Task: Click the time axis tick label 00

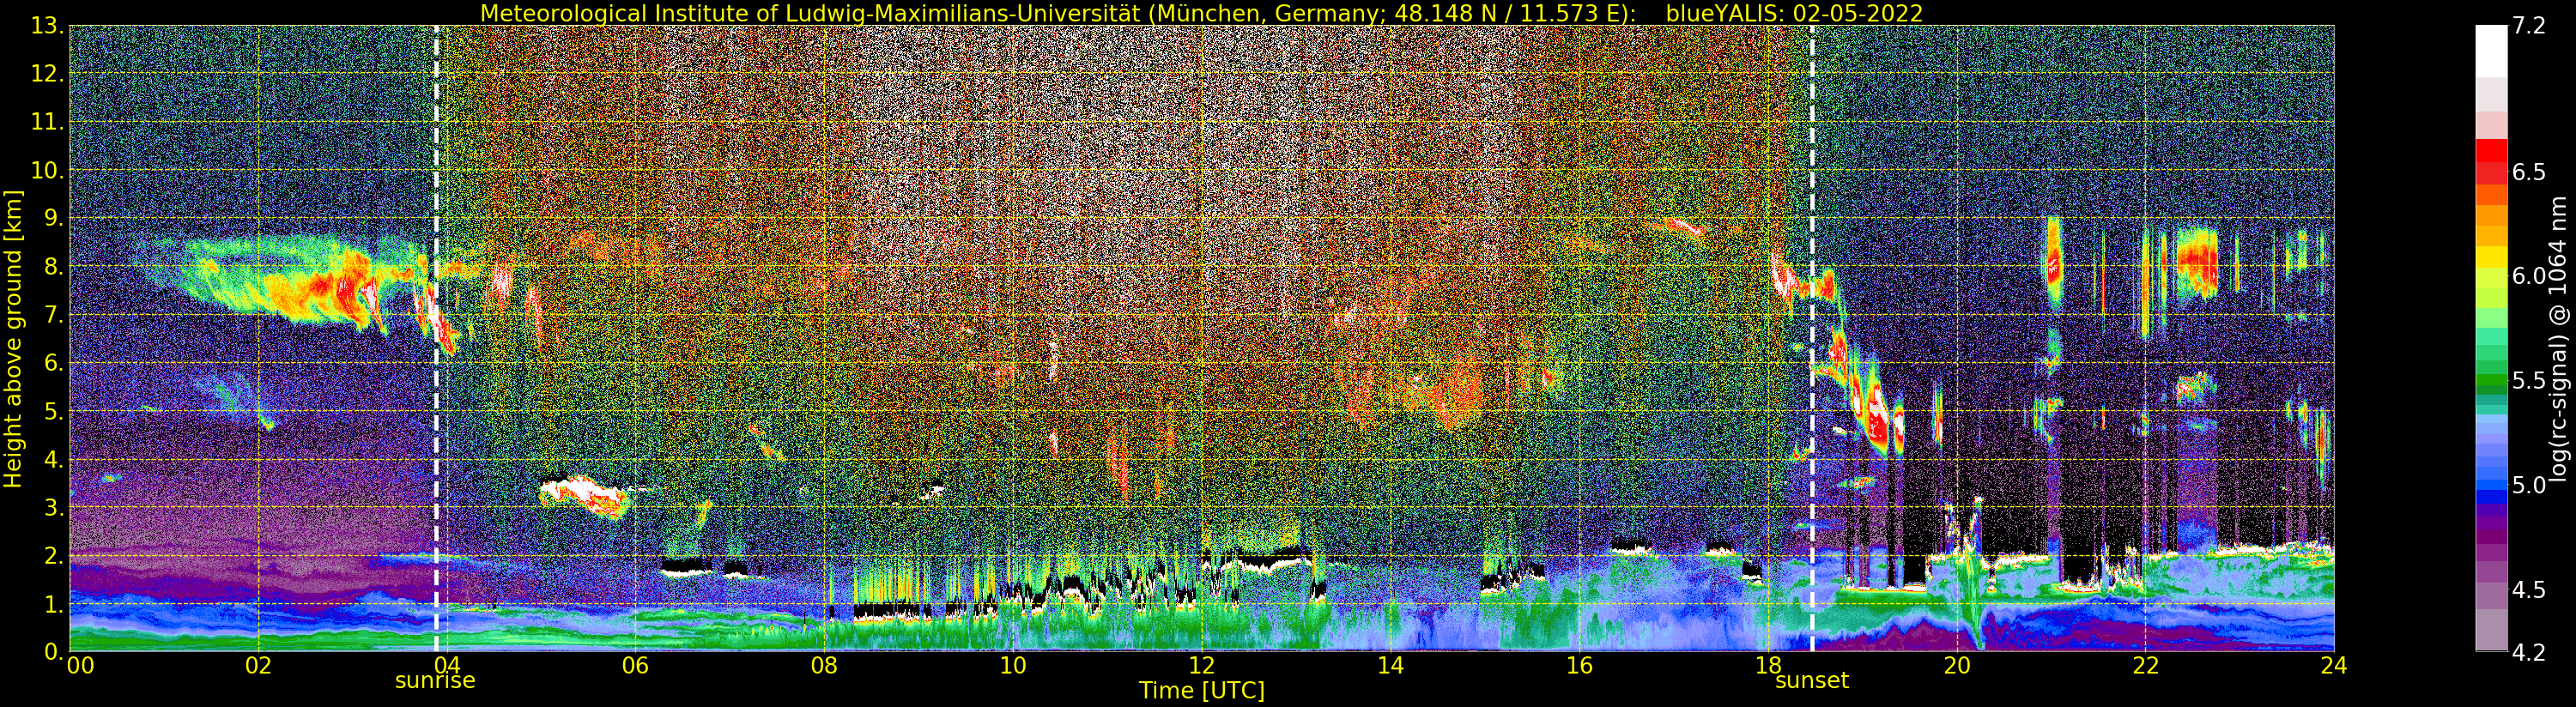Action: click(x=80, y=666)
